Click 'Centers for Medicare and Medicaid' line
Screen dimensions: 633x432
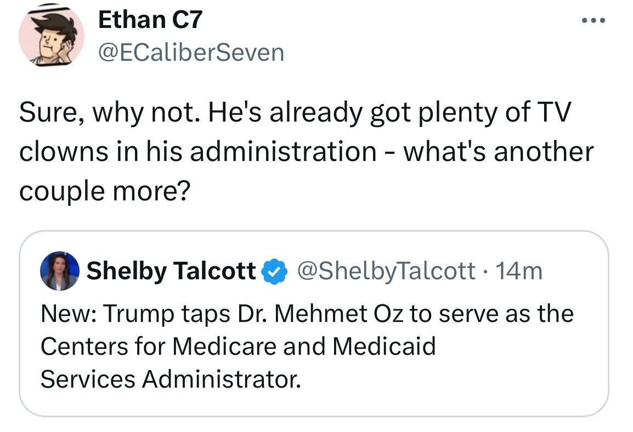pos(238,346)
